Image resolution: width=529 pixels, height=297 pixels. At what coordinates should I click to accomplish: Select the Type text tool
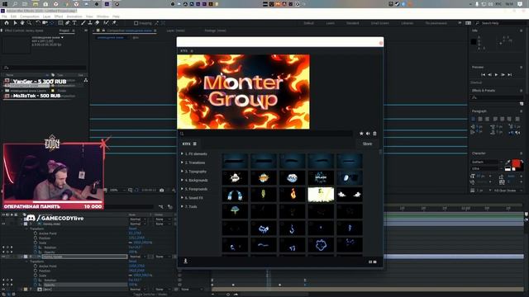coord(74,23)
